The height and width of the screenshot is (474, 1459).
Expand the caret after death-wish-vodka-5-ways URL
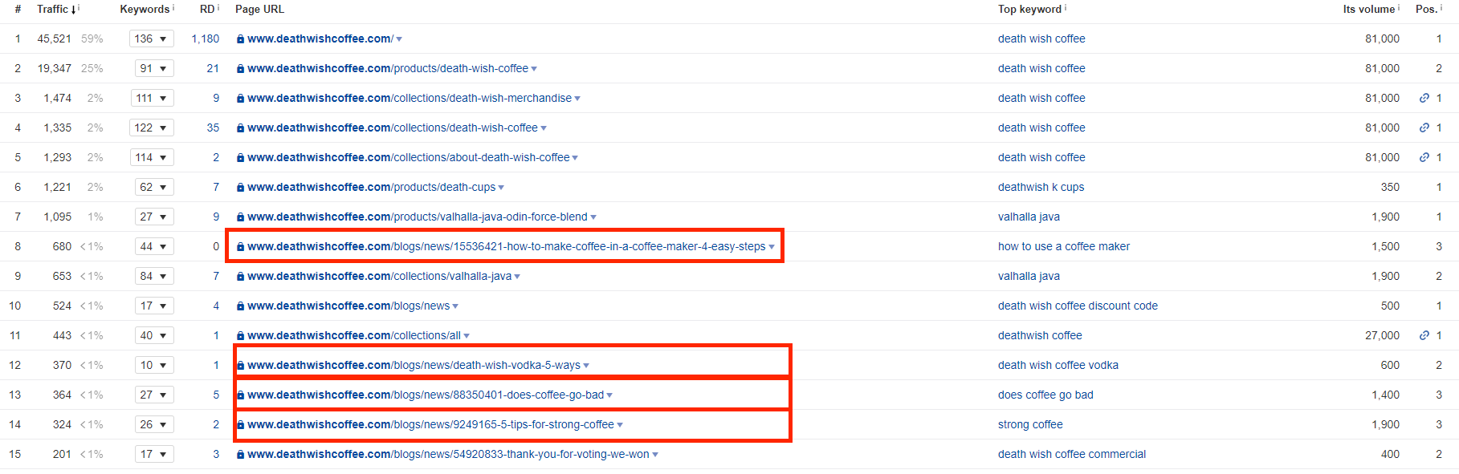pyautogui.click(x=586, y=366)
